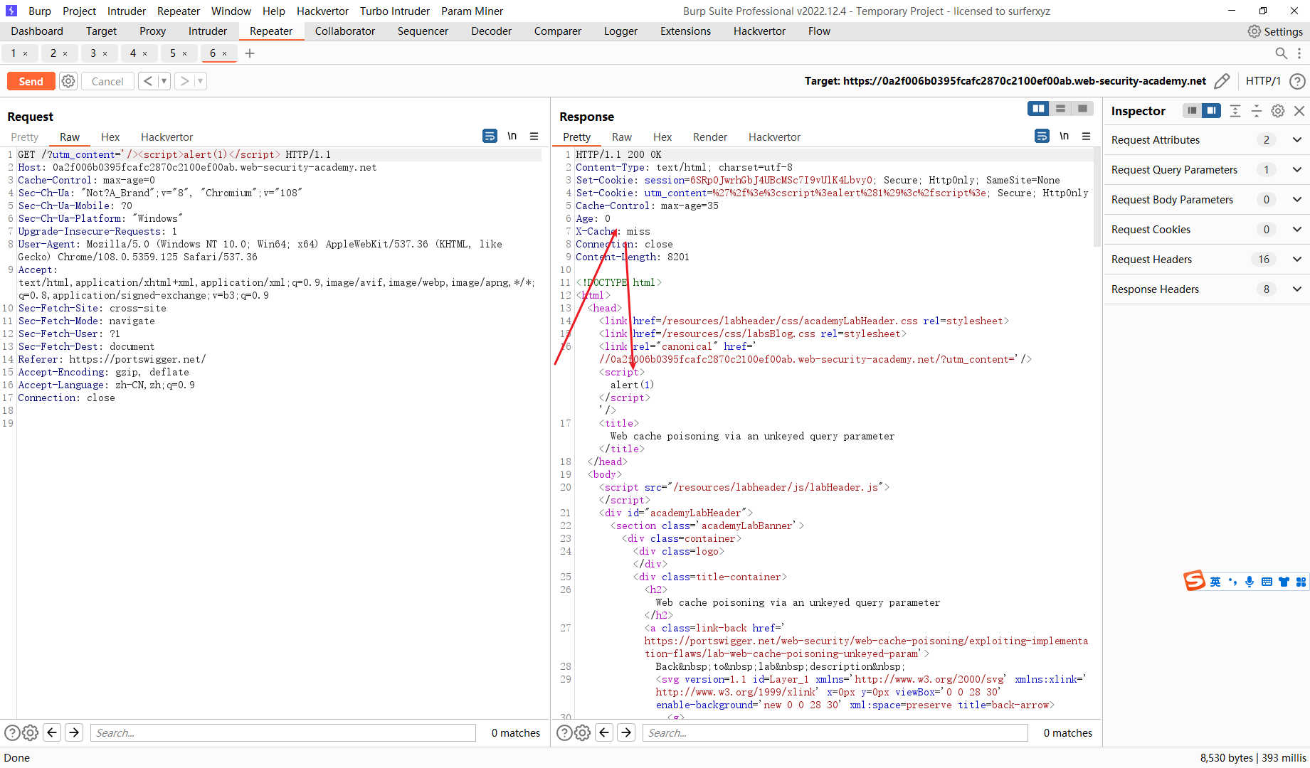Toggle word wrap in Request editor

(x=490, y=136)
